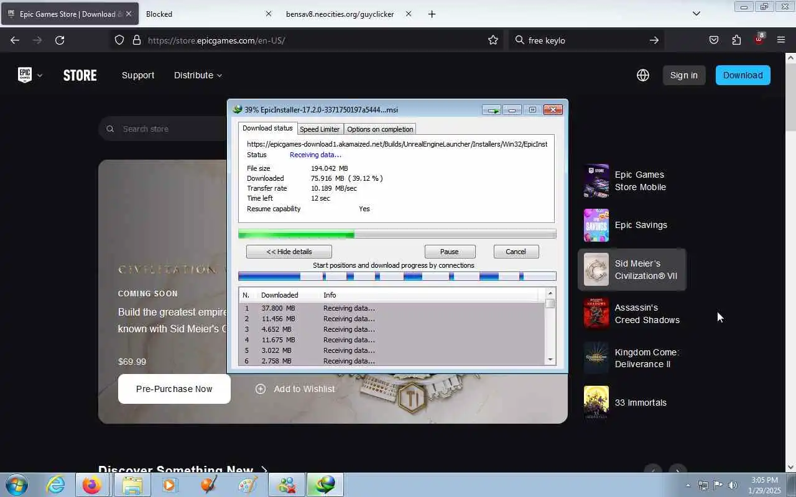Click the IDM dialog dropdown arrow button
This screenshot has width=796, height=497.
tap(493, 110)
